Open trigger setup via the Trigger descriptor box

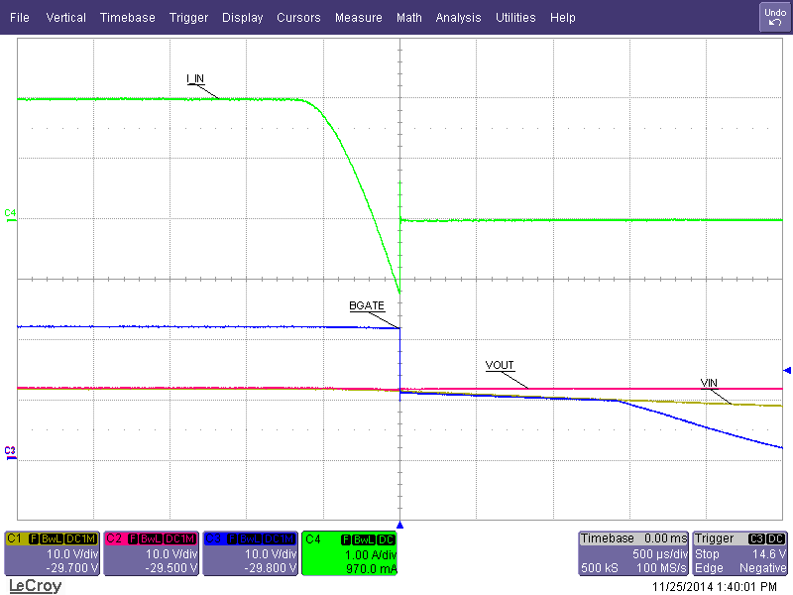[738, 553]
